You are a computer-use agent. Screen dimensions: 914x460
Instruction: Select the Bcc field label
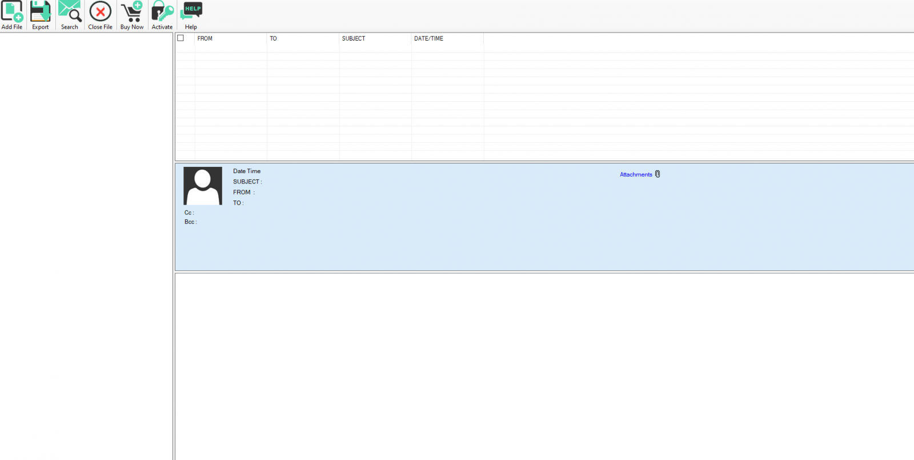[191, 222]
